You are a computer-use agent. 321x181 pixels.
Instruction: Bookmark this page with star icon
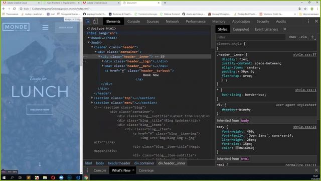coord(305,9)
